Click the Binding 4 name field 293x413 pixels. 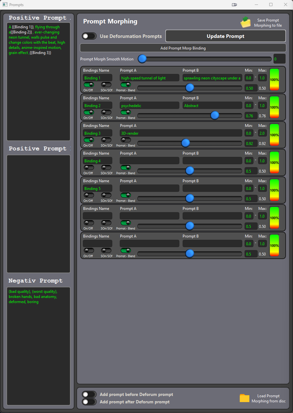[x=98, y=161]
